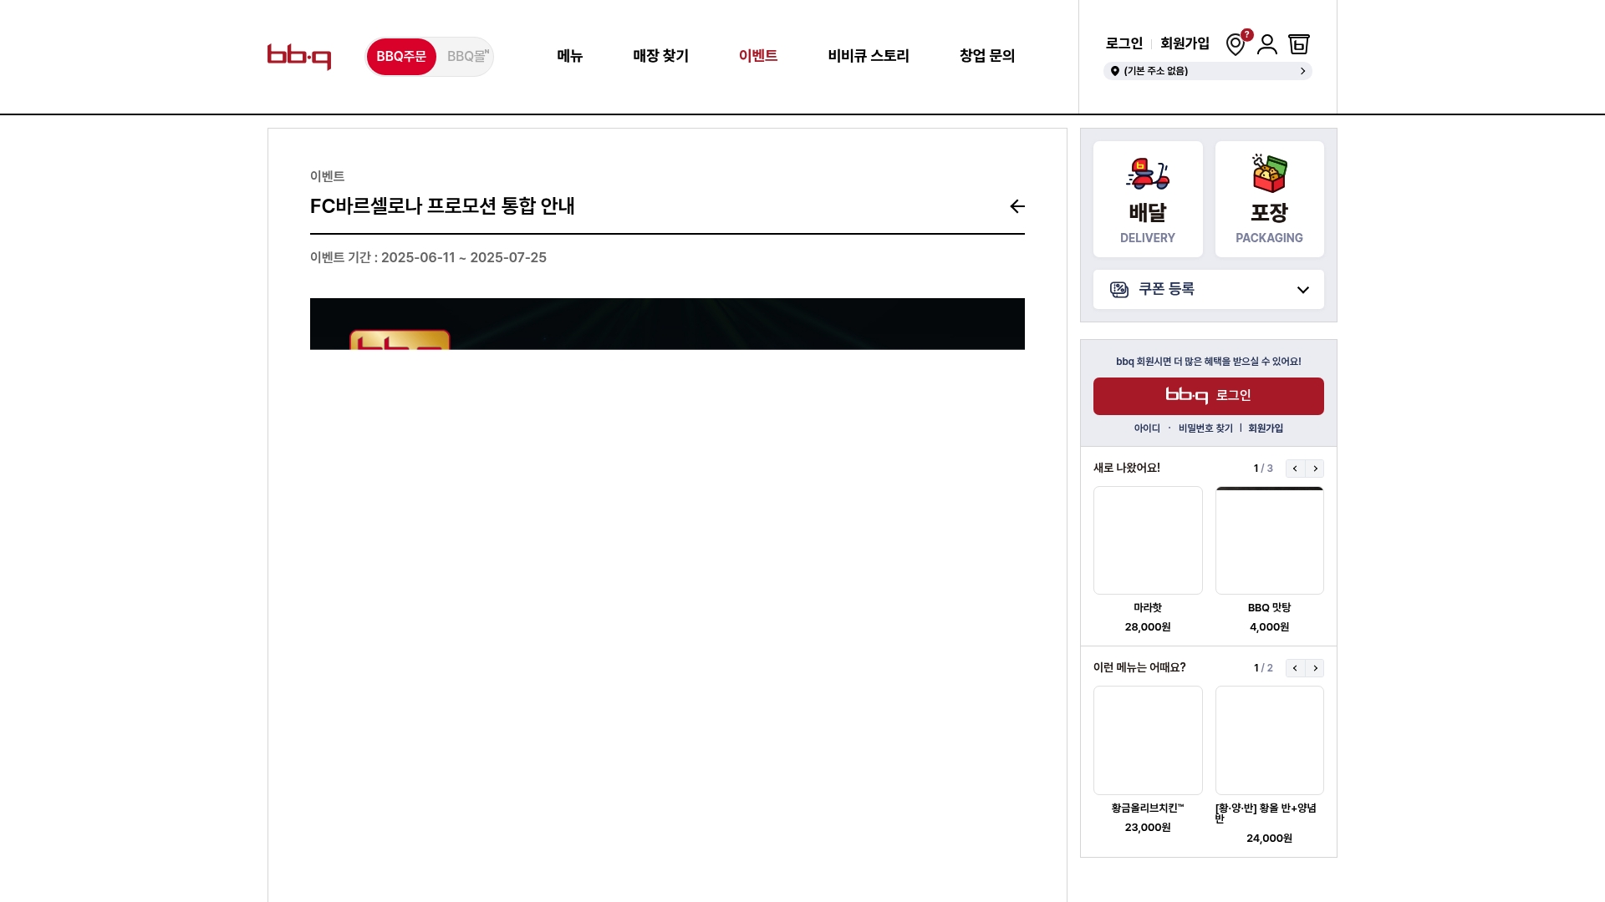Click the coupon ticket icon

[1119, 290]
